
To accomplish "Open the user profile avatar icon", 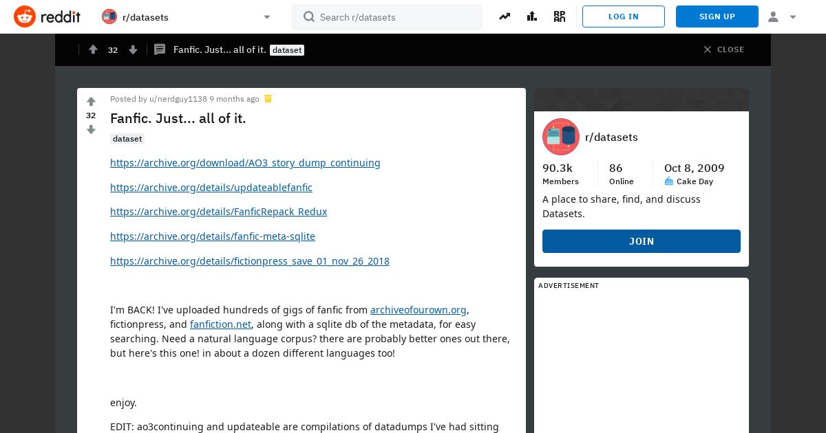I will tap(773, 16).
